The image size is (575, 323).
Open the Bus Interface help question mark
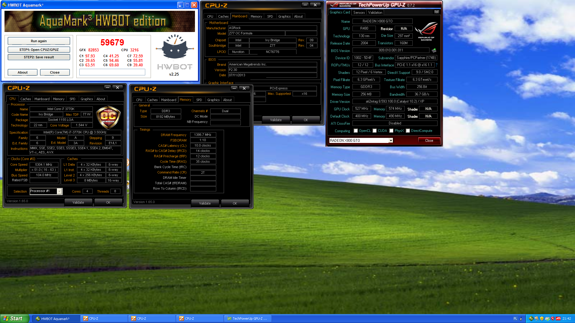(436, 65)
